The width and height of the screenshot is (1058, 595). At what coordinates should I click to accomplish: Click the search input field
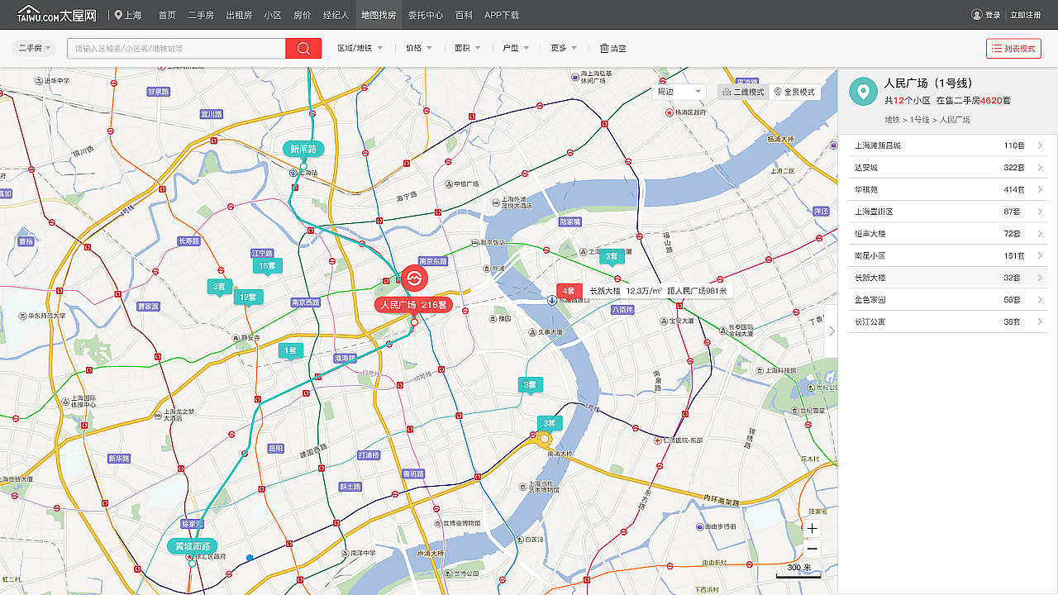[x=176, y=49]
